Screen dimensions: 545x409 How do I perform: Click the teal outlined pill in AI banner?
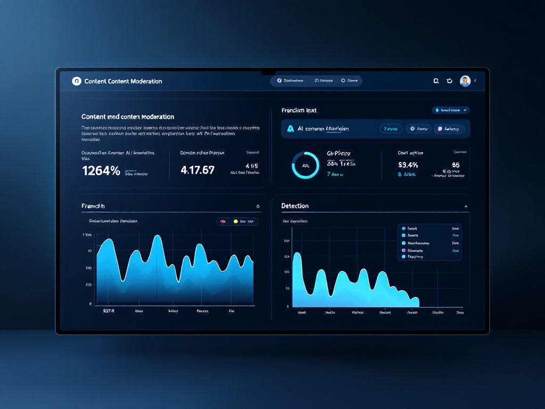391,129
